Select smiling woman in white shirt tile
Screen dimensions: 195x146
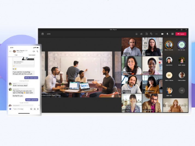pos(132,65)
